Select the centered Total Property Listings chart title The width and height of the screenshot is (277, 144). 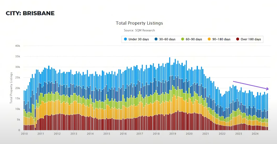139,23
